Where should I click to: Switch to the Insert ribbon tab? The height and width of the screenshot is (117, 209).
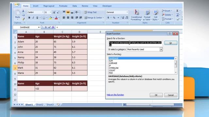click(x=36, y=6)
